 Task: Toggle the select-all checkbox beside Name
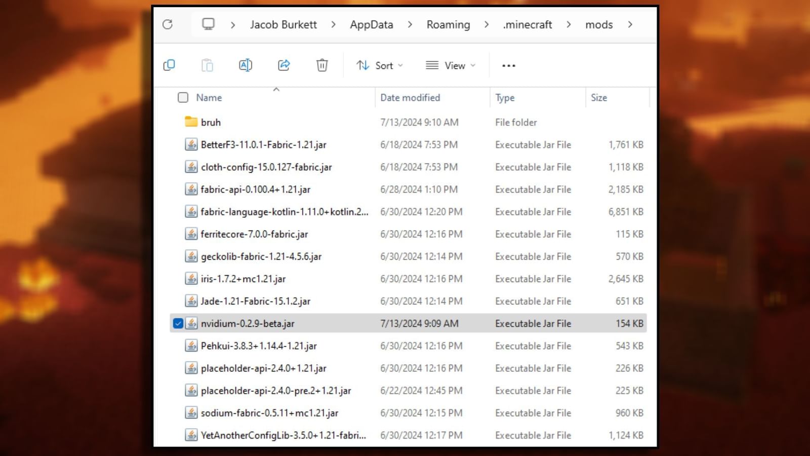183,97
